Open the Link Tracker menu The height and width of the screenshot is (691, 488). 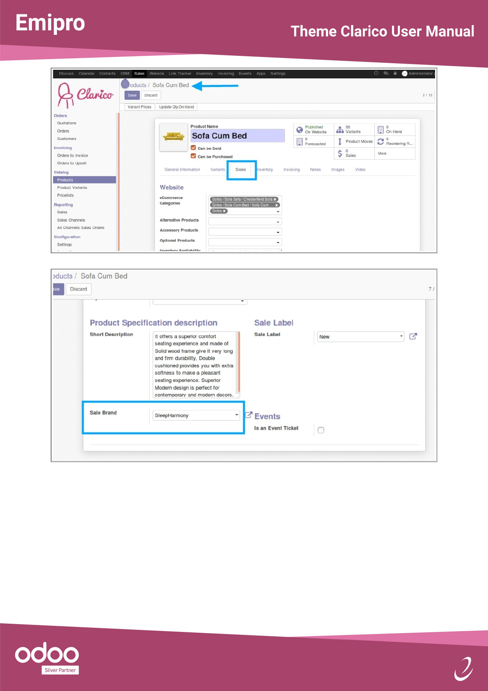click(180, 73)
